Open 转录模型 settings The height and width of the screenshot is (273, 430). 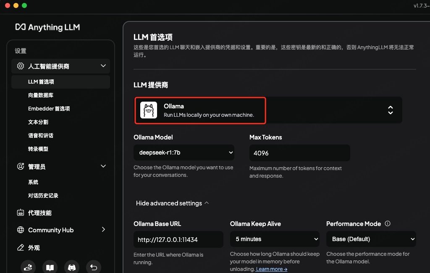tap(38, 149)
